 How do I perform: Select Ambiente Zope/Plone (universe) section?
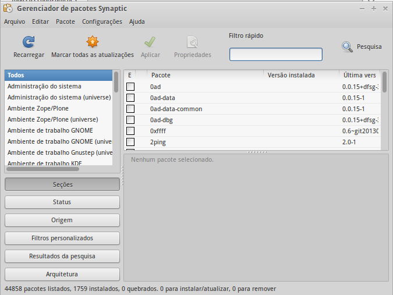tap(58, 119)
